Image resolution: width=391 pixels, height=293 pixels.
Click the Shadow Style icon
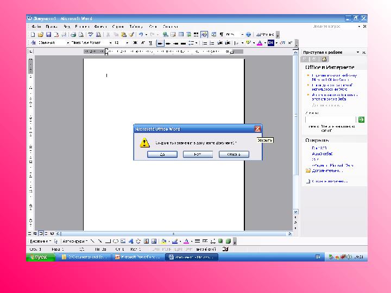coord(220,241)
